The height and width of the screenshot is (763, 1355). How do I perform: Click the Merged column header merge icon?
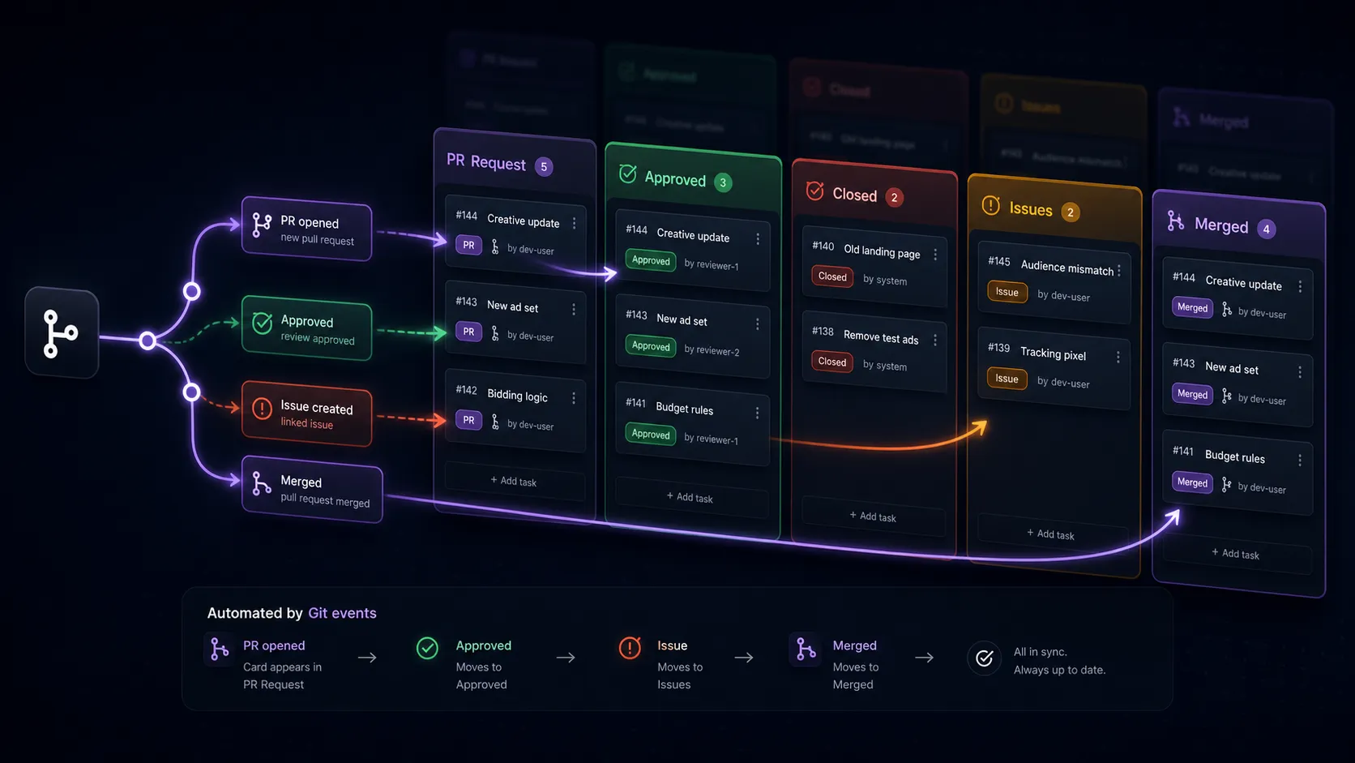[1176, 221]
